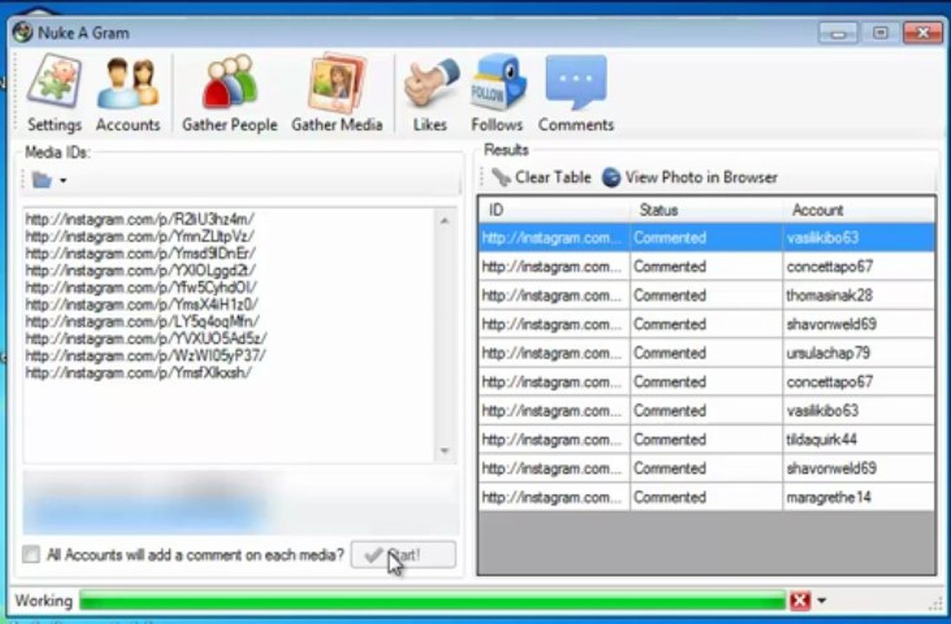
Task: Click the Working status label
Action: point(43,601)
